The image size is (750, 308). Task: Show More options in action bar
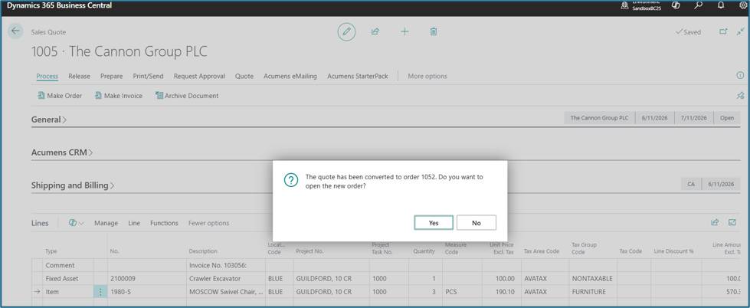click(x=427, y=76)
